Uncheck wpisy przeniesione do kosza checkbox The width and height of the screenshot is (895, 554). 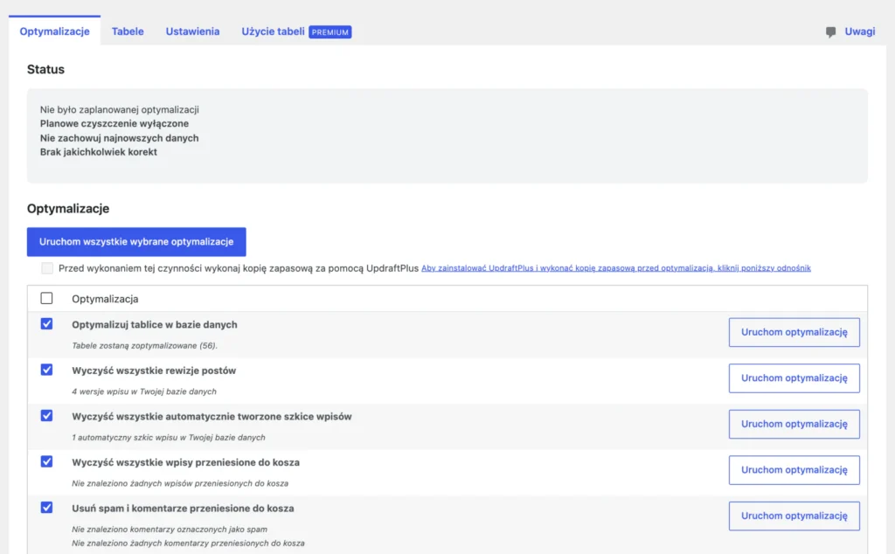click(x=47, y=461)
